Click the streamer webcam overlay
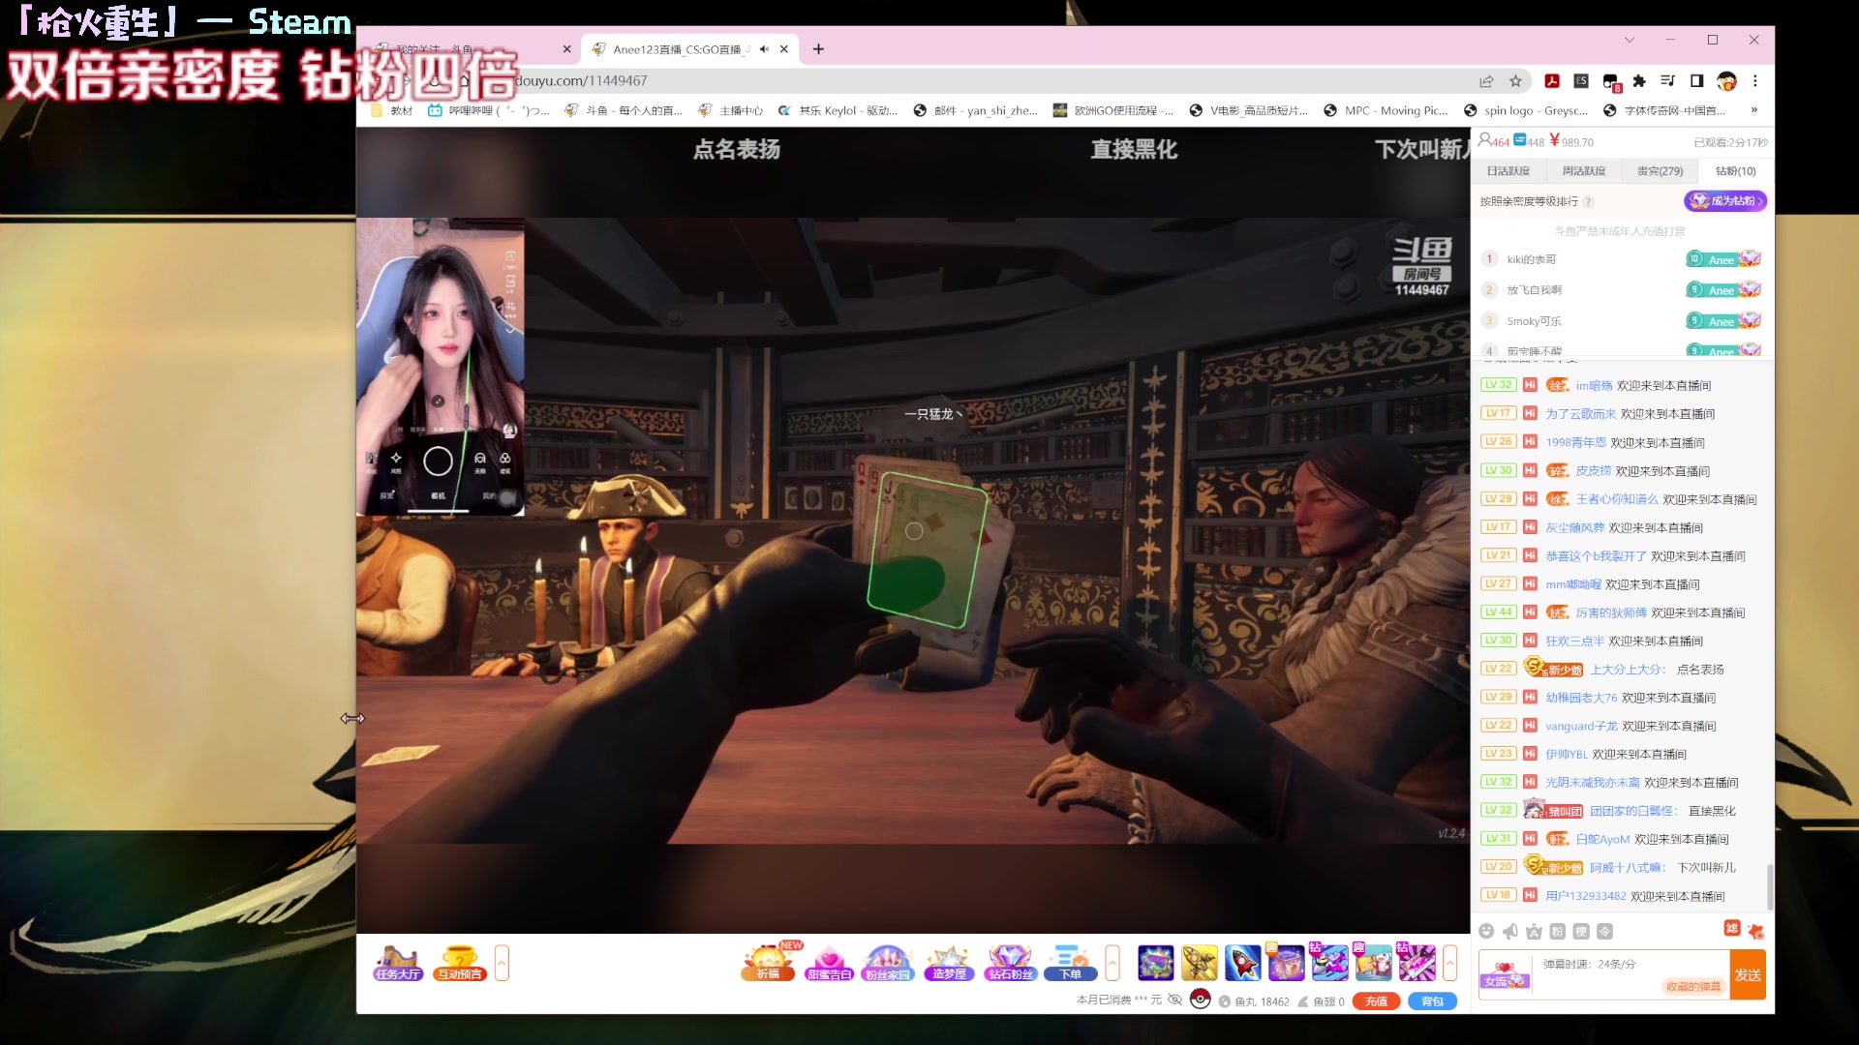 tap(441, 367)
